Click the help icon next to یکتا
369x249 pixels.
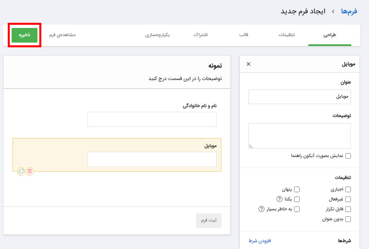(279, 199)
